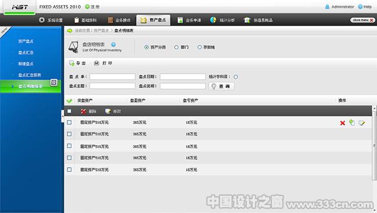Click the red X delete icon in first row
This screenshot has height=213, width=377.
[x=343, y=123]
